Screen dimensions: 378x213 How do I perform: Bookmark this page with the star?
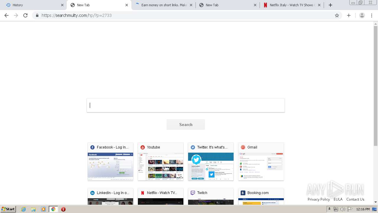tap(337, 15)
